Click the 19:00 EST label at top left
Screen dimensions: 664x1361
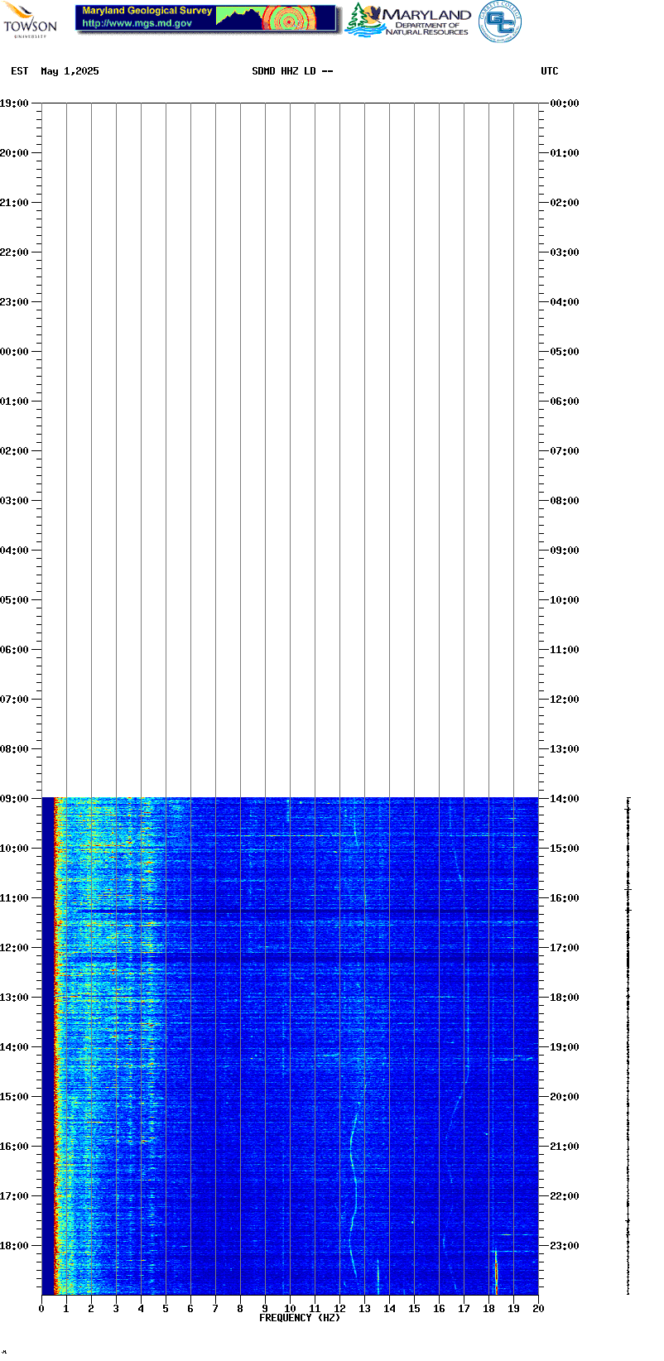coord(14,103)
